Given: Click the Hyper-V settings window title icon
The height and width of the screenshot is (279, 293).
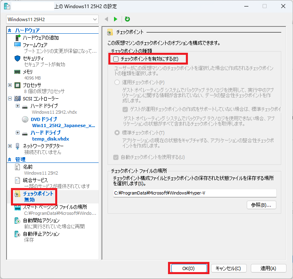Looking at the screenshot, I should 7,6.
